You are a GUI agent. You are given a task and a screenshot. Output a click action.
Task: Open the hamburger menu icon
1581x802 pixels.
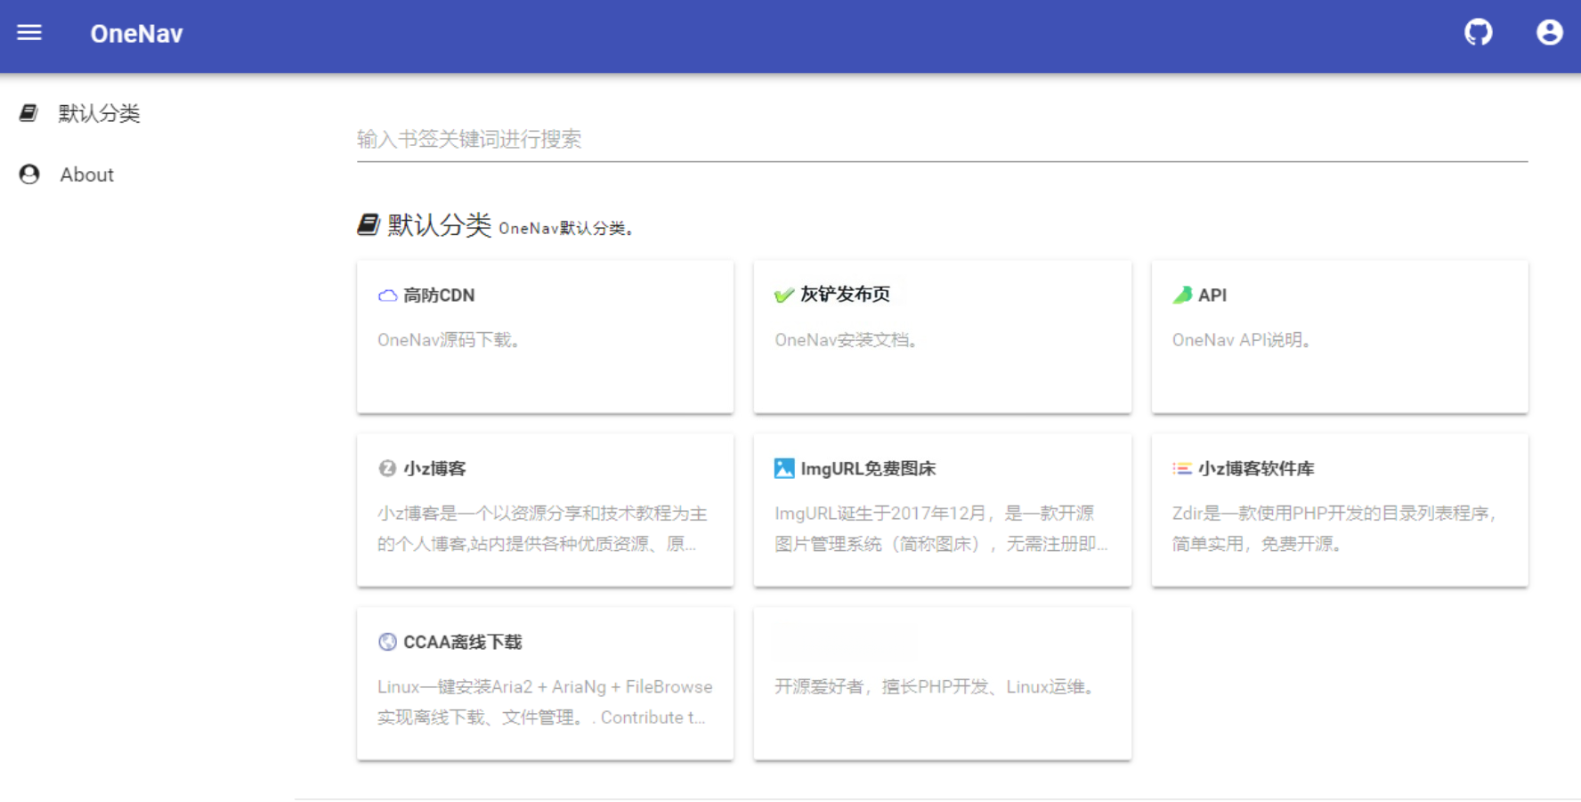point(29,33)
